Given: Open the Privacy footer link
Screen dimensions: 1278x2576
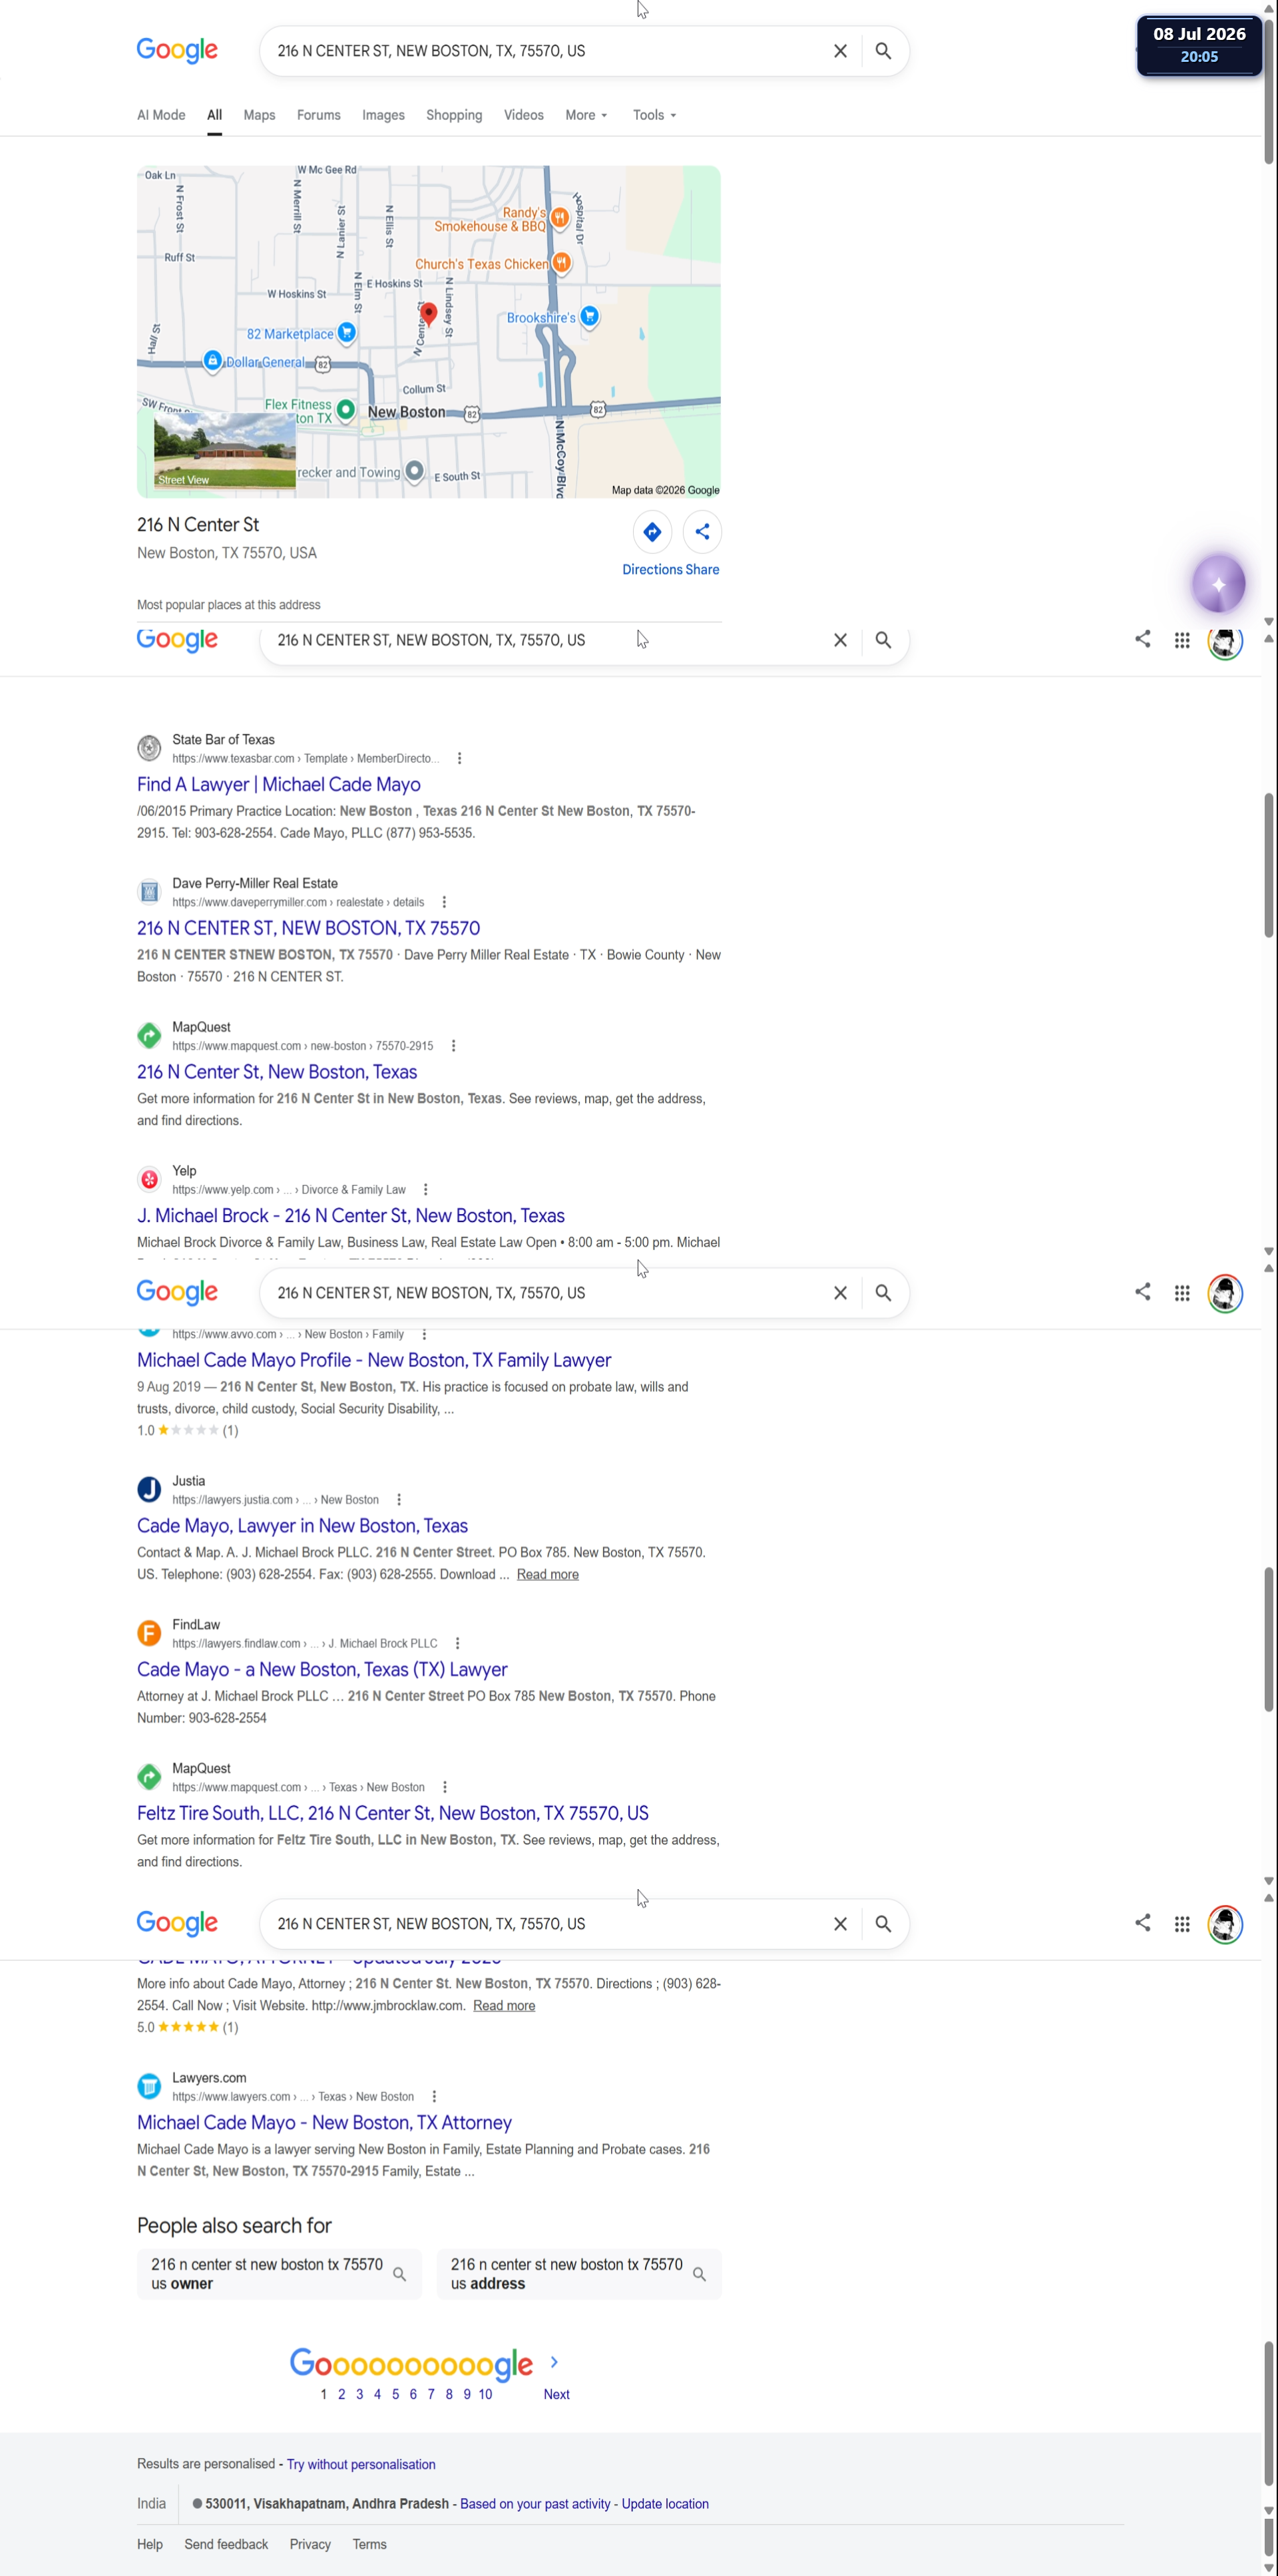Looking at the screenshot, I should point(310,2544).
